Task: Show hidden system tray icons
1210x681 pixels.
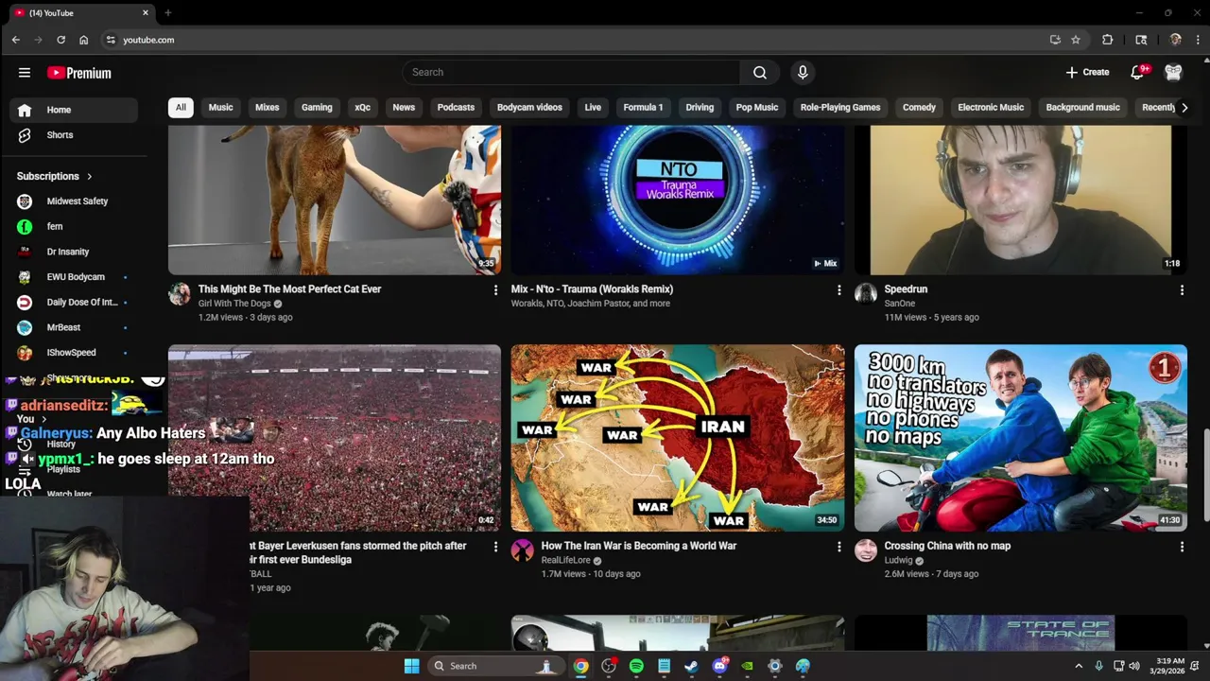Action: pos(1079,666)
